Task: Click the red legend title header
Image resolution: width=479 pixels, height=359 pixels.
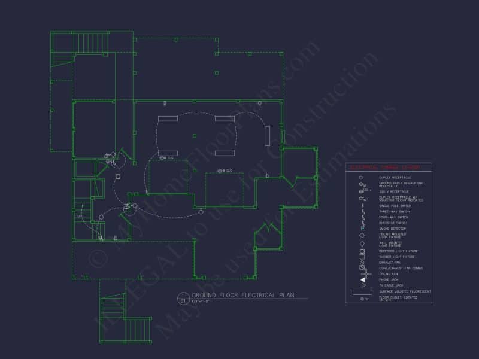Action: [385, 167]
